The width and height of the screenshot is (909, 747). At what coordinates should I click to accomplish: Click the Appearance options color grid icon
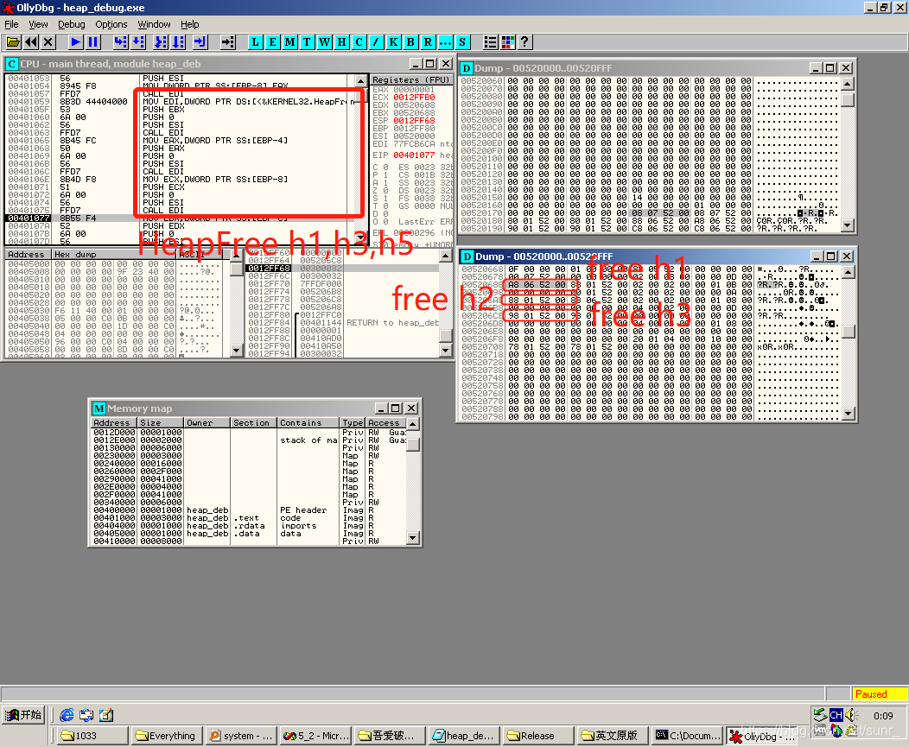pyautogui.click(x=508, y=41)
